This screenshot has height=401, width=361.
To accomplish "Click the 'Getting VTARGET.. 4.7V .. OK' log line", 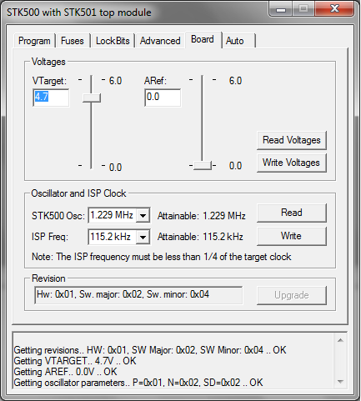I will (75, 361).
